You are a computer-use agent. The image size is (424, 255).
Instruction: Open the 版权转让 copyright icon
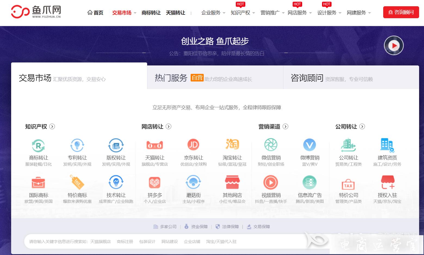pos(116,145)
